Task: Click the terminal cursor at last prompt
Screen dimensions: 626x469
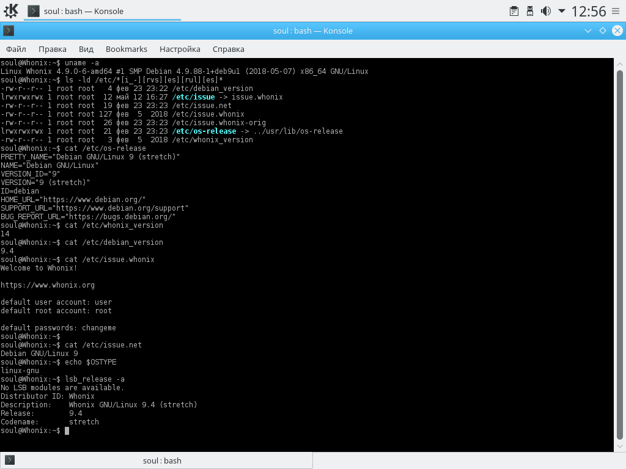Action: click(x=67, y=431)
